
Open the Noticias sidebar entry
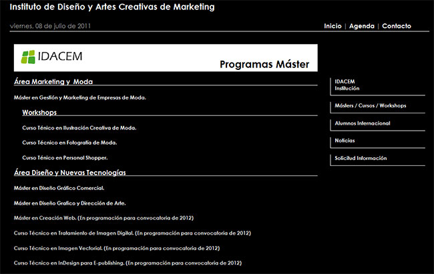click(x=345, y=141)
